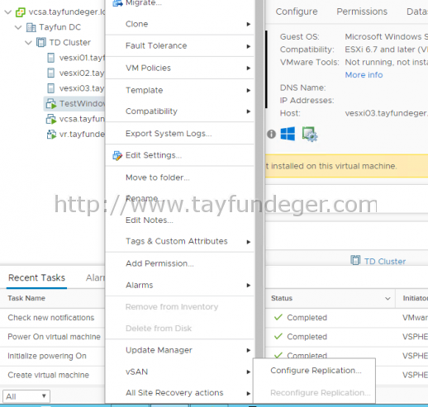Click the TestWindows VM powered-on icon
The width and height of the screenshot is (428, 407).
[x=51, y=104]
